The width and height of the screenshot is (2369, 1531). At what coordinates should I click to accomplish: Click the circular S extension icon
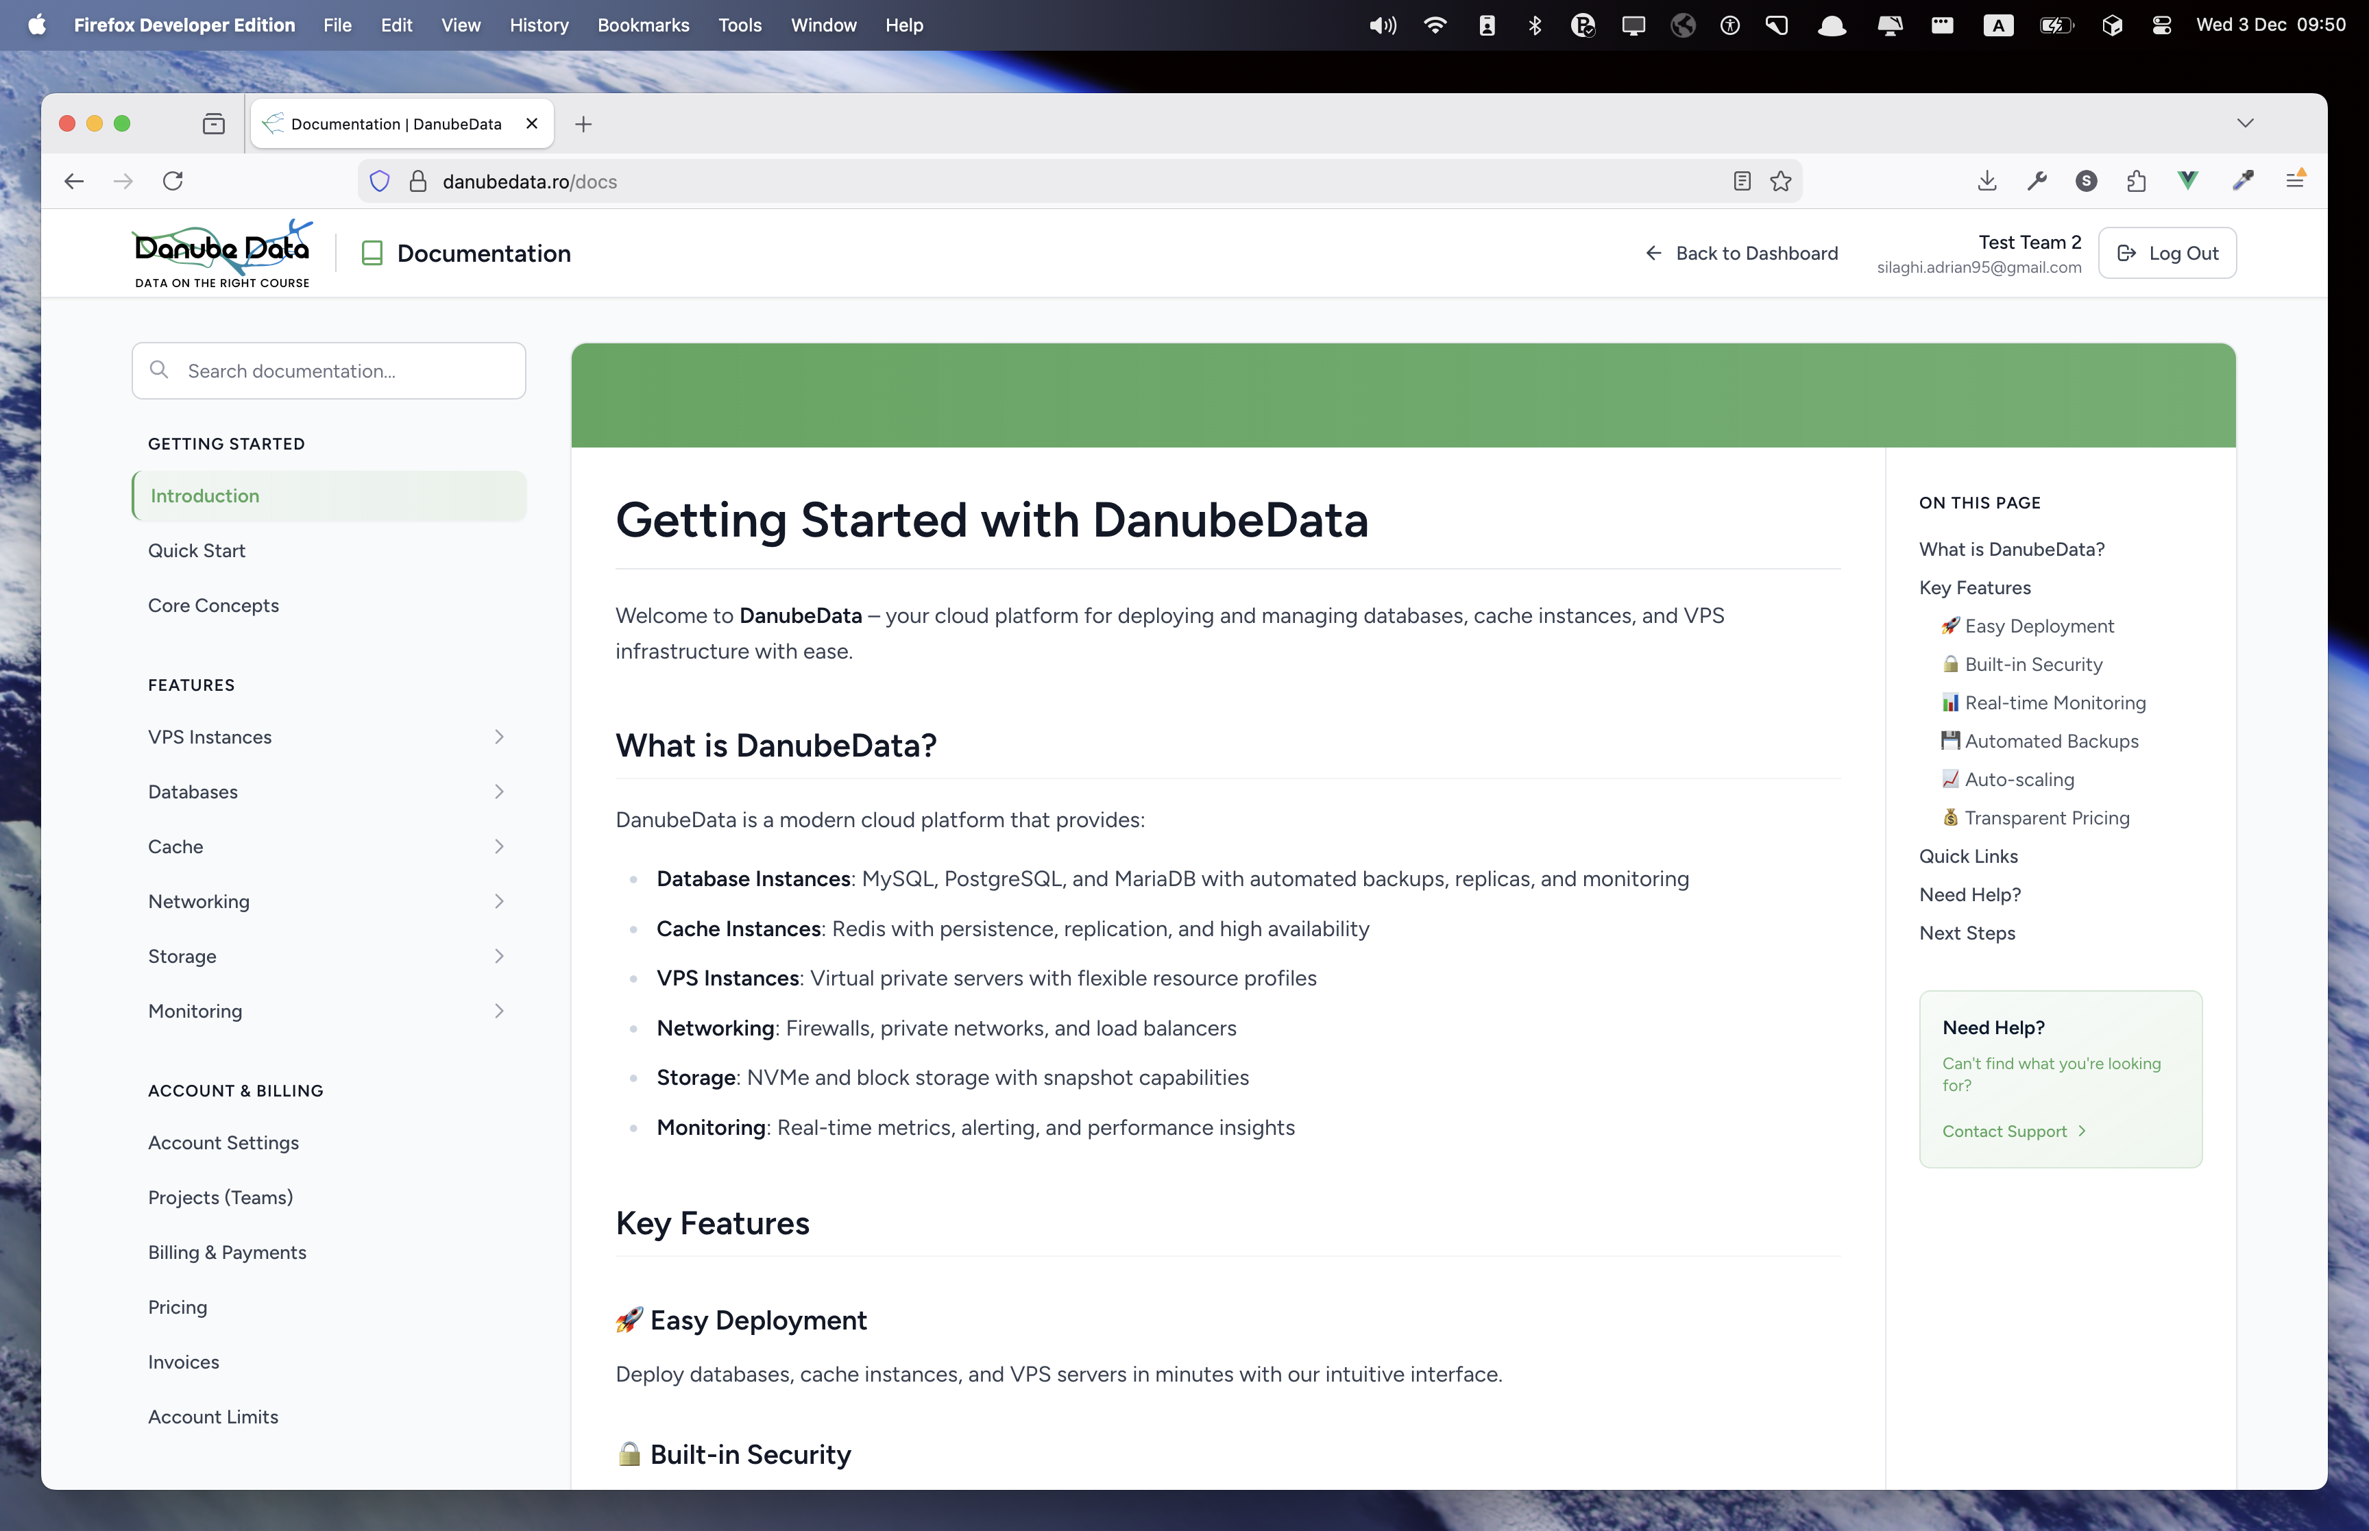(2086, 181)
